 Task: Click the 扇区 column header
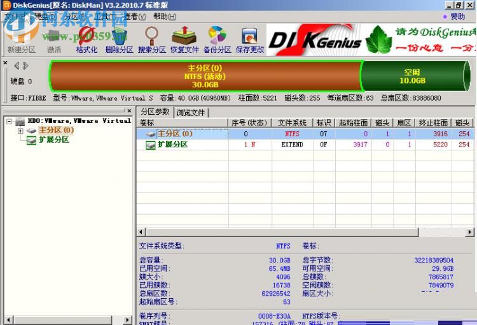(404, 123)
